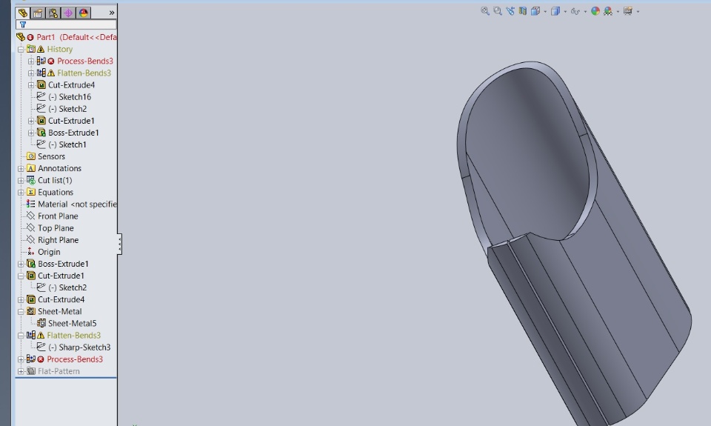Select Boss-Extrude1 below Origin
711x426 pixels.
point(63,264)
